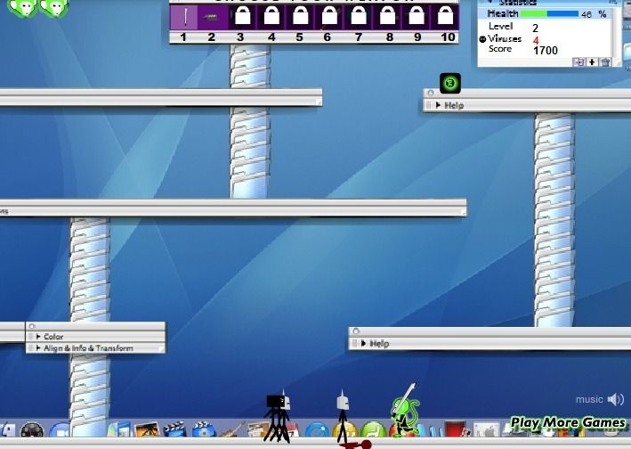The height and width of the screenshot is (449, 631).
Task: Open the Dashboard gauge icon in the dock
Action: [x=32, y=430]
